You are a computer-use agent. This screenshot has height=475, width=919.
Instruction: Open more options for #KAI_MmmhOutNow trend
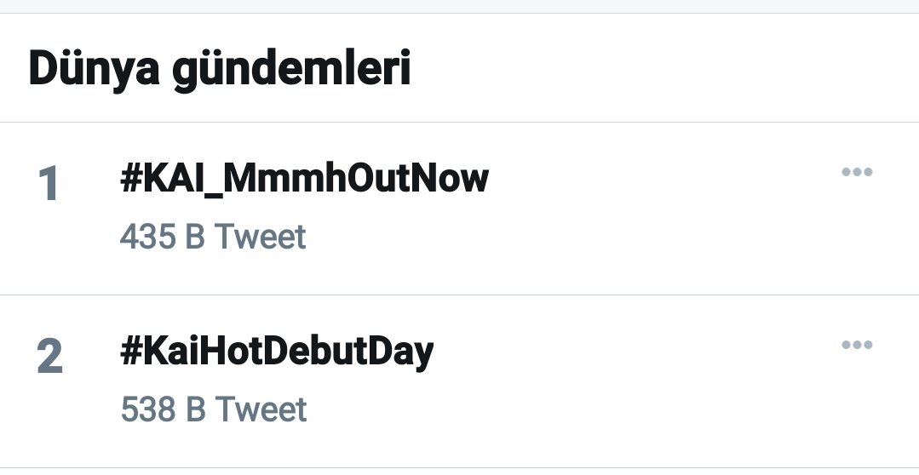click(x=856, y=172)
